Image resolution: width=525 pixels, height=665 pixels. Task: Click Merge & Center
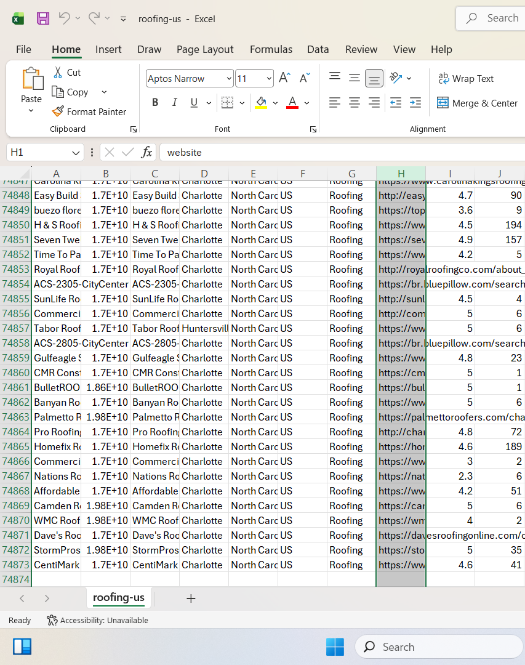click(477, 103)
